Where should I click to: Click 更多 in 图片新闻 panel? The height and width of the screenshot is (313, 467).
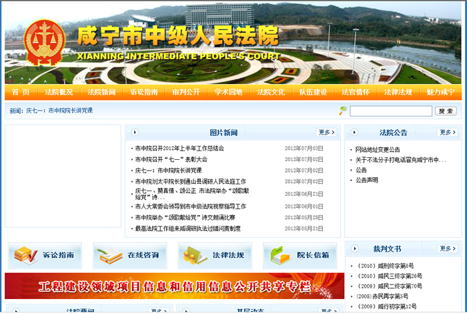tap(326, 133)
